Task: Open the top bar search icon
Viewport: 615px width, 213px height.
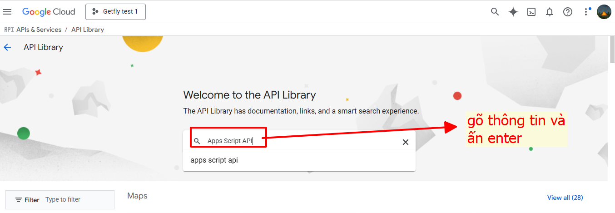Action: click(x=495, y=12)
